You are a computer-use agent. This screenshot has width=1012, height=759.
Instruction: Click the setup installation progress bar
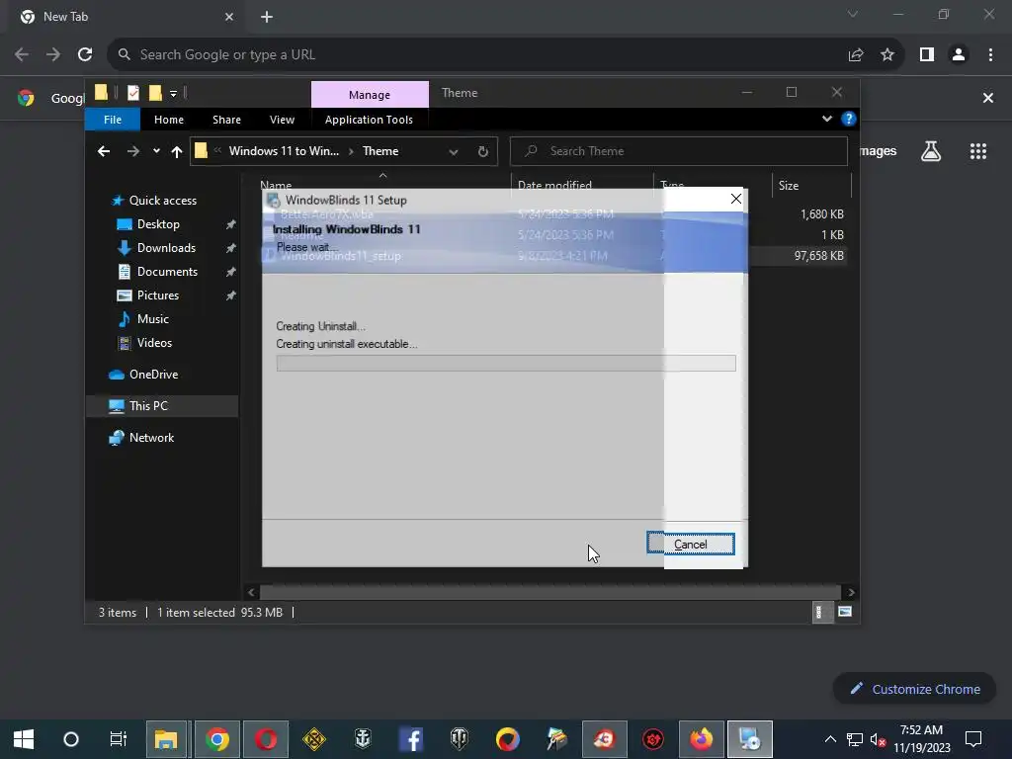506,364
